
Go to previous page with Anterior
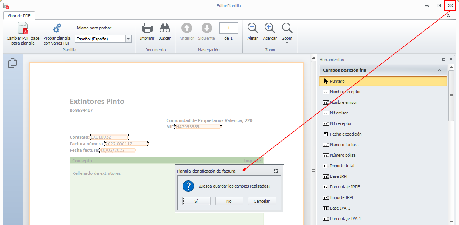pos(187,32)
